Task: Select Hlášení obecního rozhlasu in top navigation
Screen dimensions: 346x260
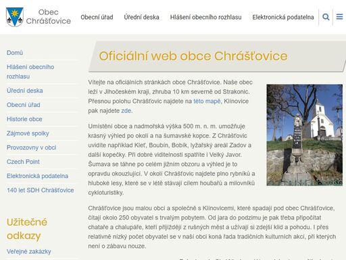Action: [205, 17]
